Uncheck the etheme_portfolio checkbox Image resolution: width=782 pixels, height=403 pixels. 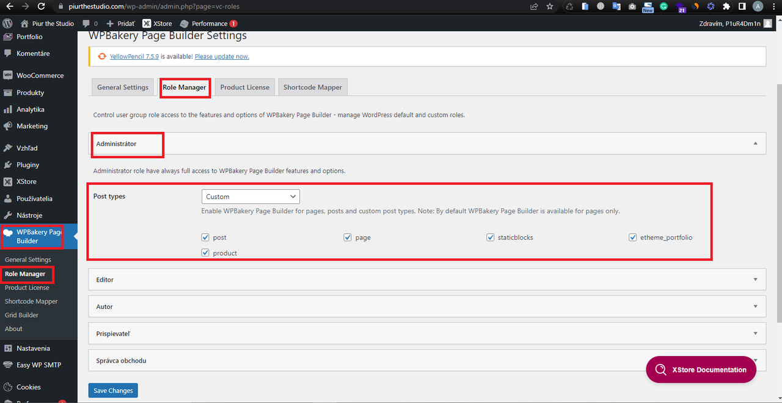[x=633, y=237]
